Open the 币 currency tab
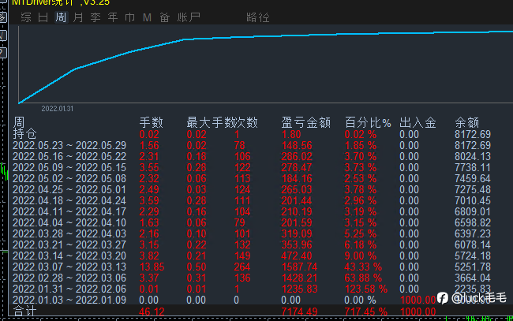Image resolution: width=513 pixels, height=321 pixels. 130,17
